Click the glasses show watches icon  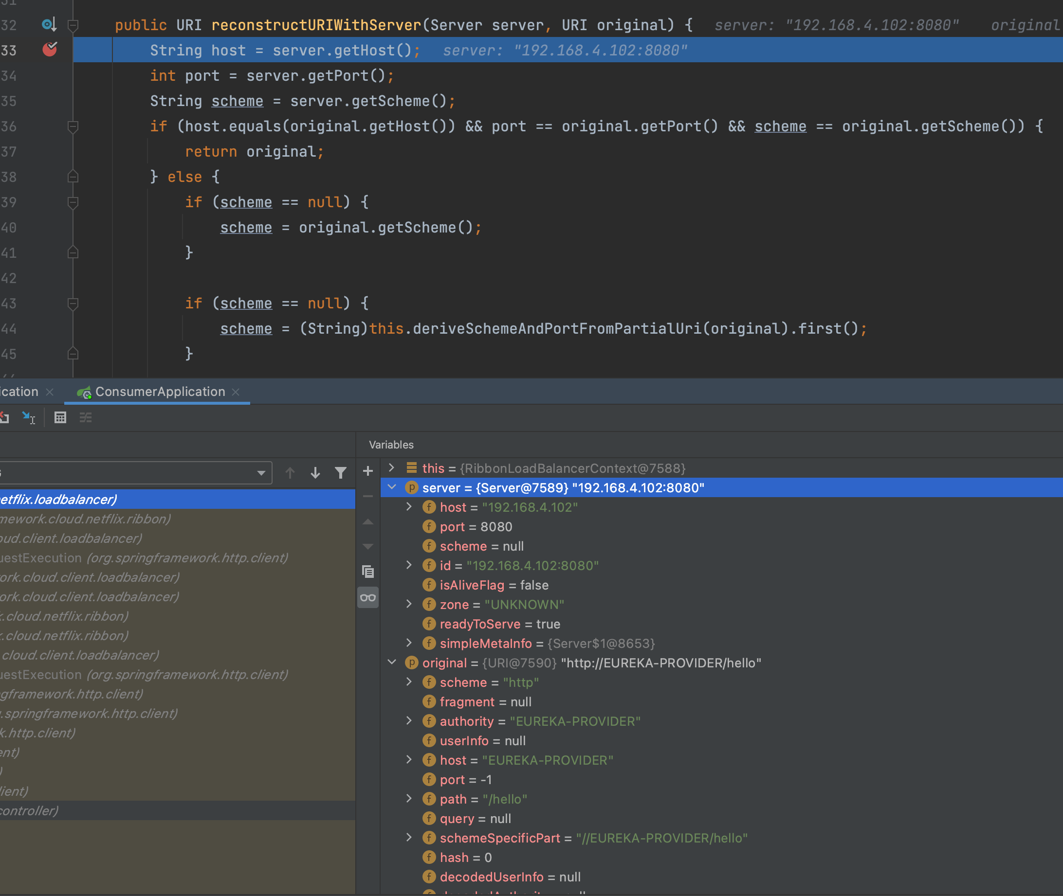368,597
